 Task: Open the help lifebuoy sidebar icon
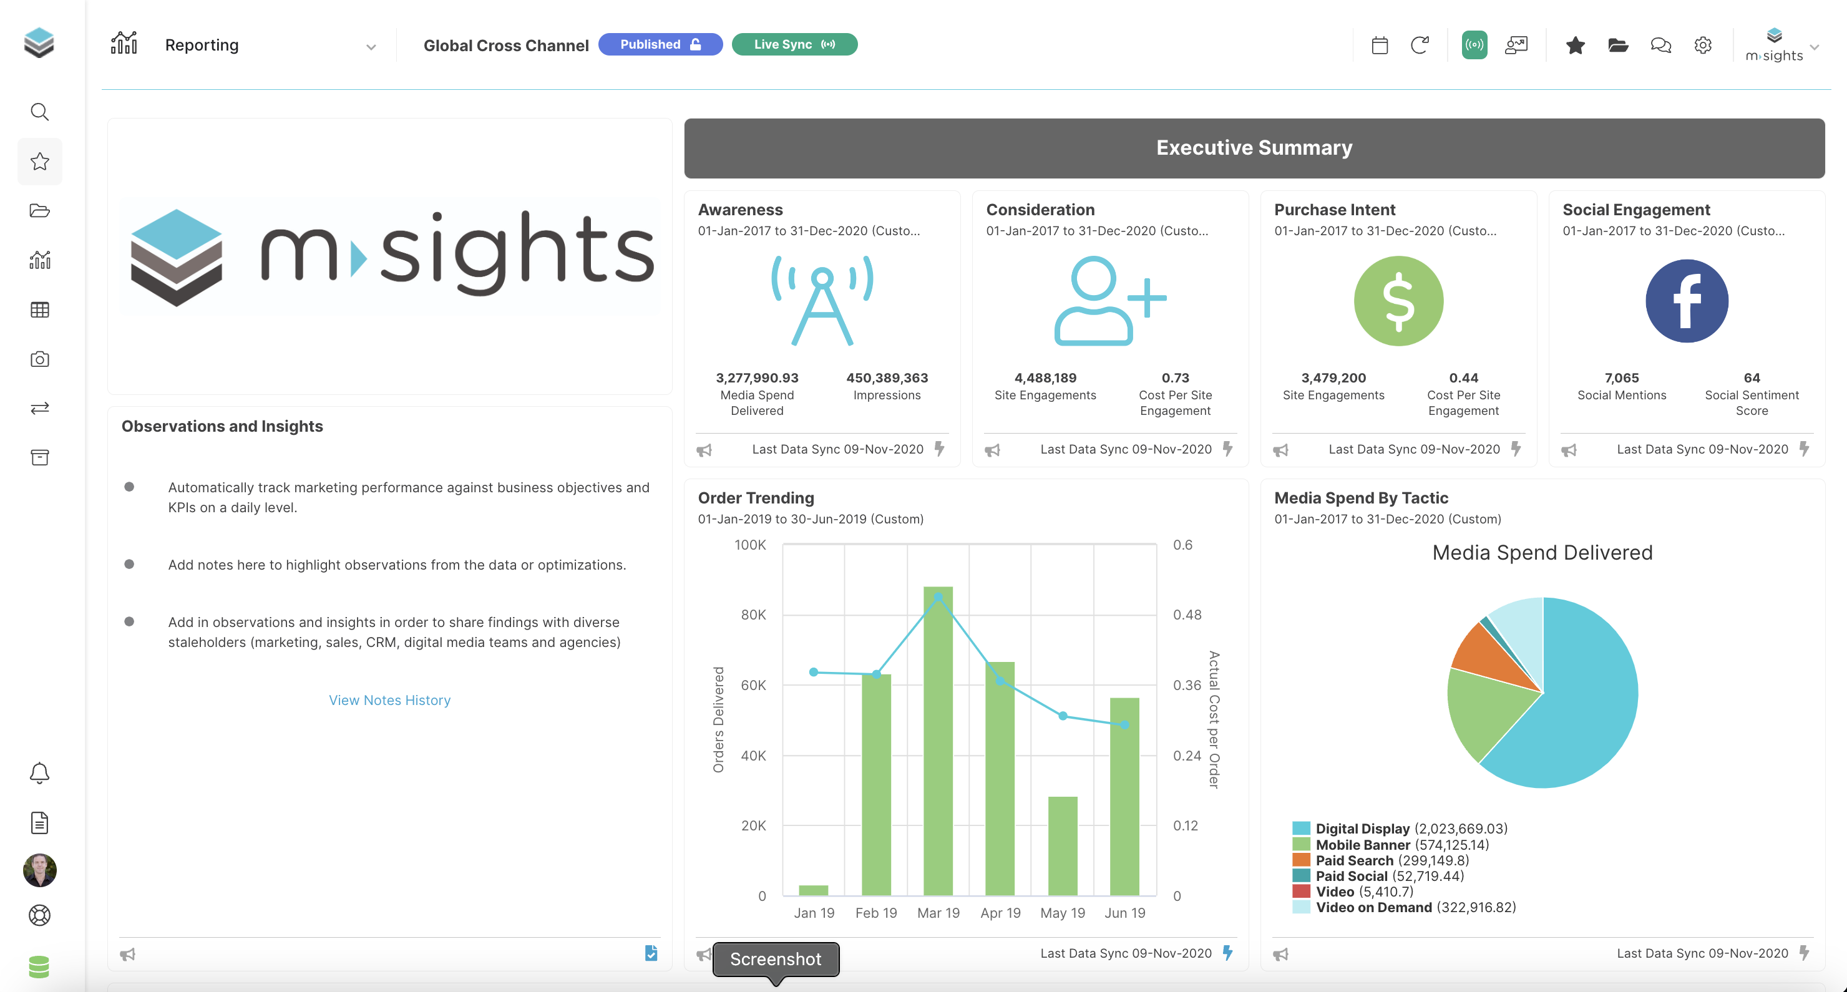point(39,915)
